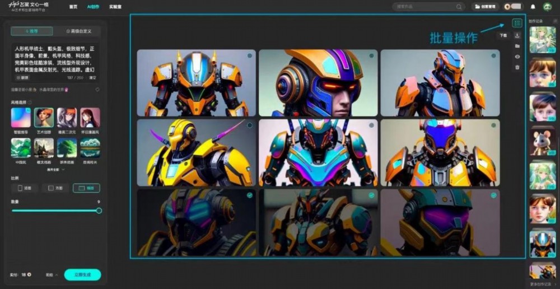Screen dimensions: 560x289
Task: Click the search works input field
Action: click(428, 7)
